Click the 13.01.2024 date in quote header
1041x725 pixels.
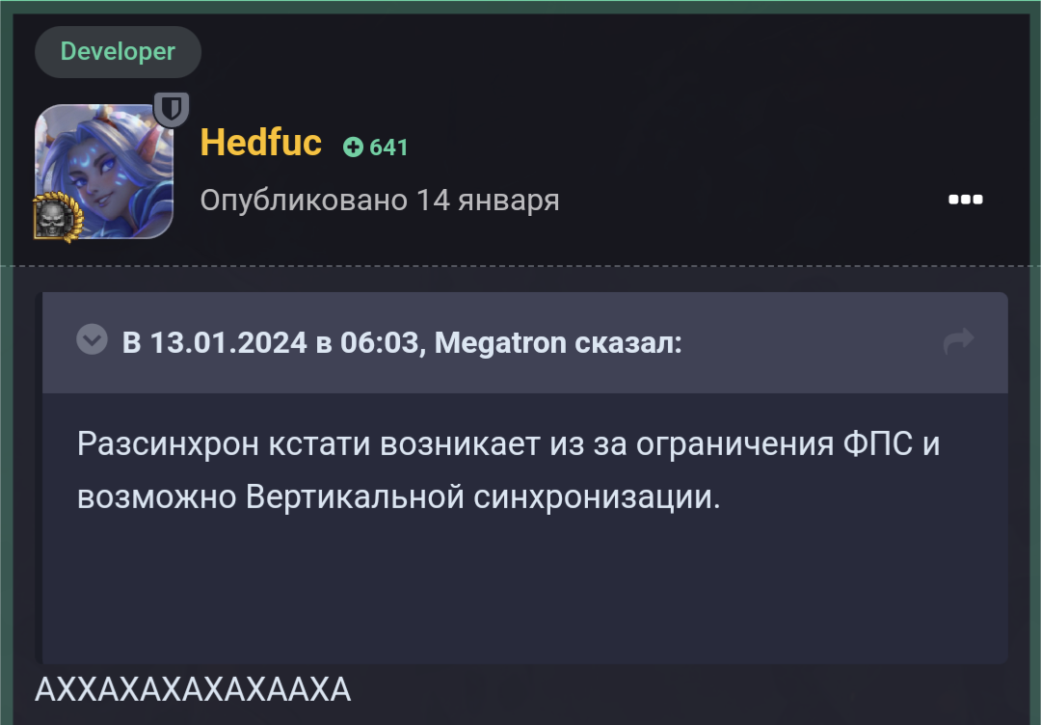[228, 342]
